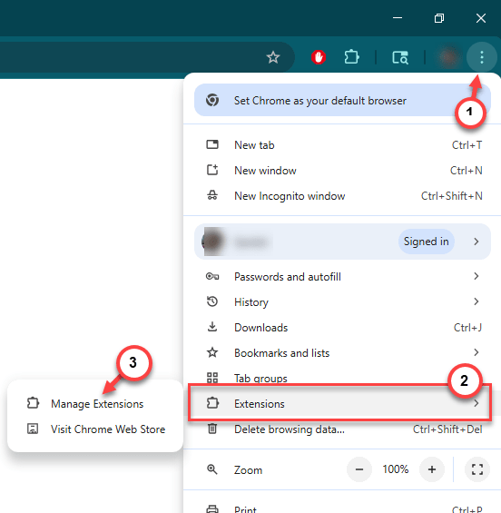The height and width of the screenshot is (513, 501).
Task: Decrease zoom with the minus button
Action: point(359,469)
